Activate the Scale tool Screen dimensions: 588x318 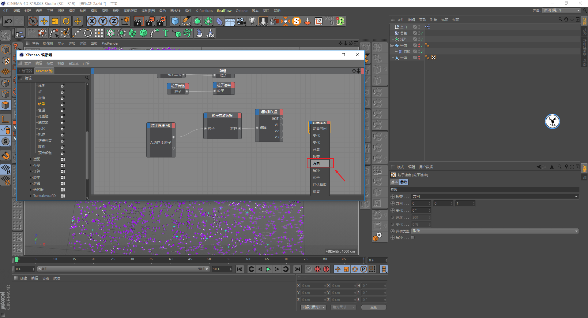pos(55,21)
